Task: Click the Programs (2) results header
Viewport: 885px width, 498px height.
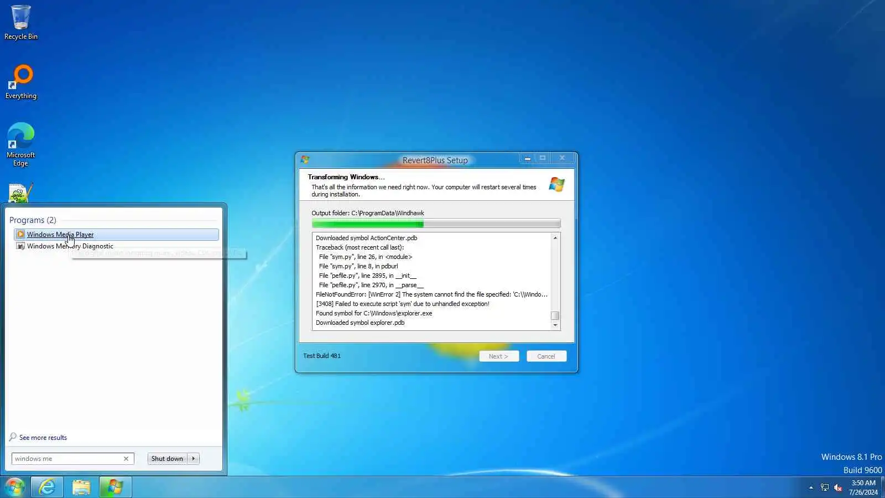Action: [33, 220]
